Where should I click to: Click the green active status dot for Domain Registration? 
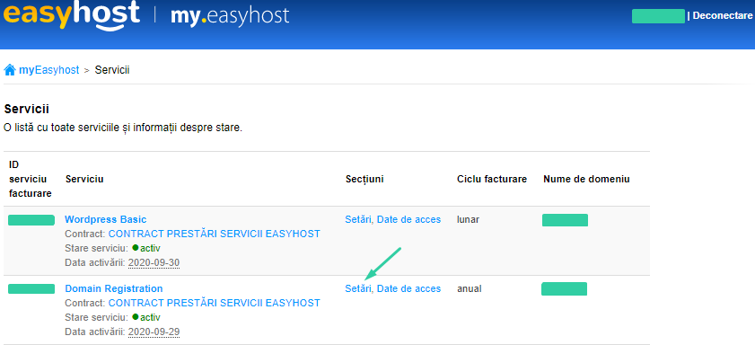(136, 317)
